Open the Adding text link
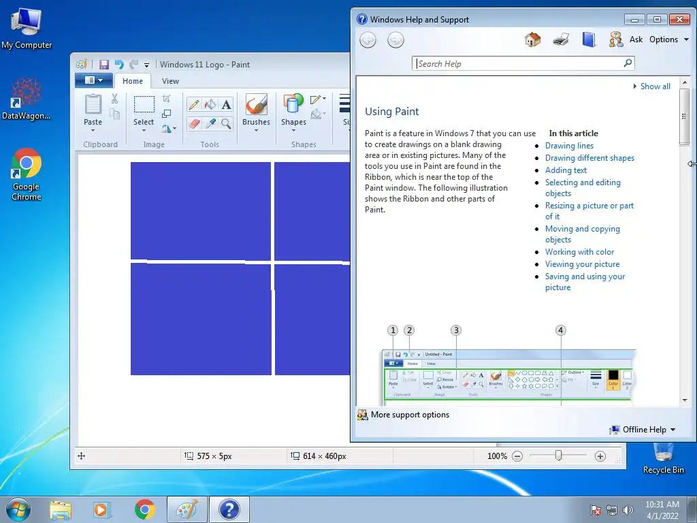697x523 pixels. (566, 170)
